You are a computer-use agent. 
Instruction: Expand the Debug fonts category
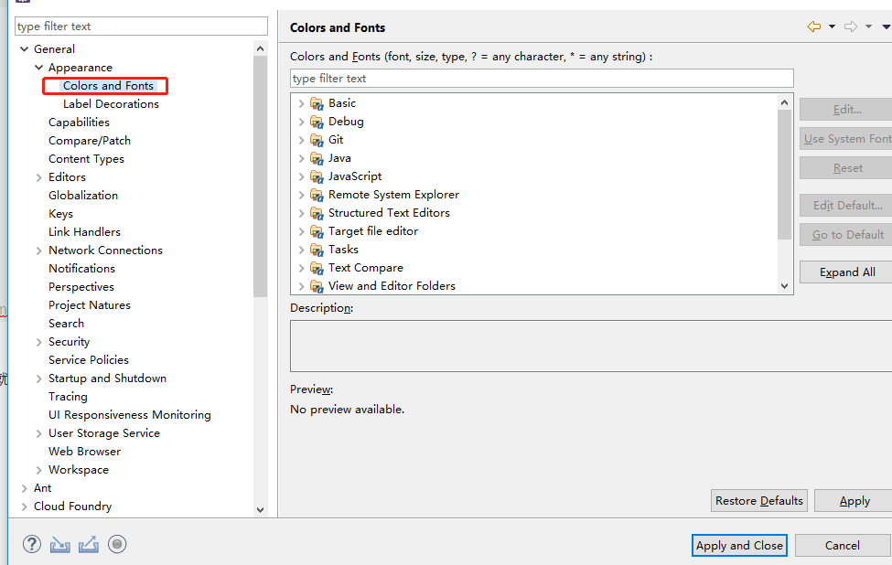click(301, 122)
